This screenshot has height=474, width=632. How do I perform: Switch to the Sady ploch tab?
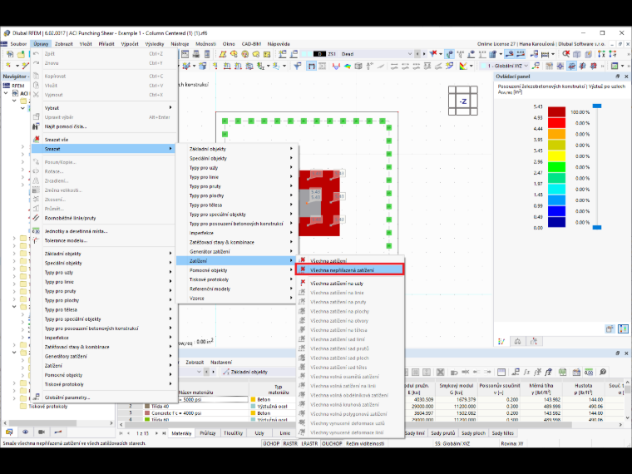(473, 433)
